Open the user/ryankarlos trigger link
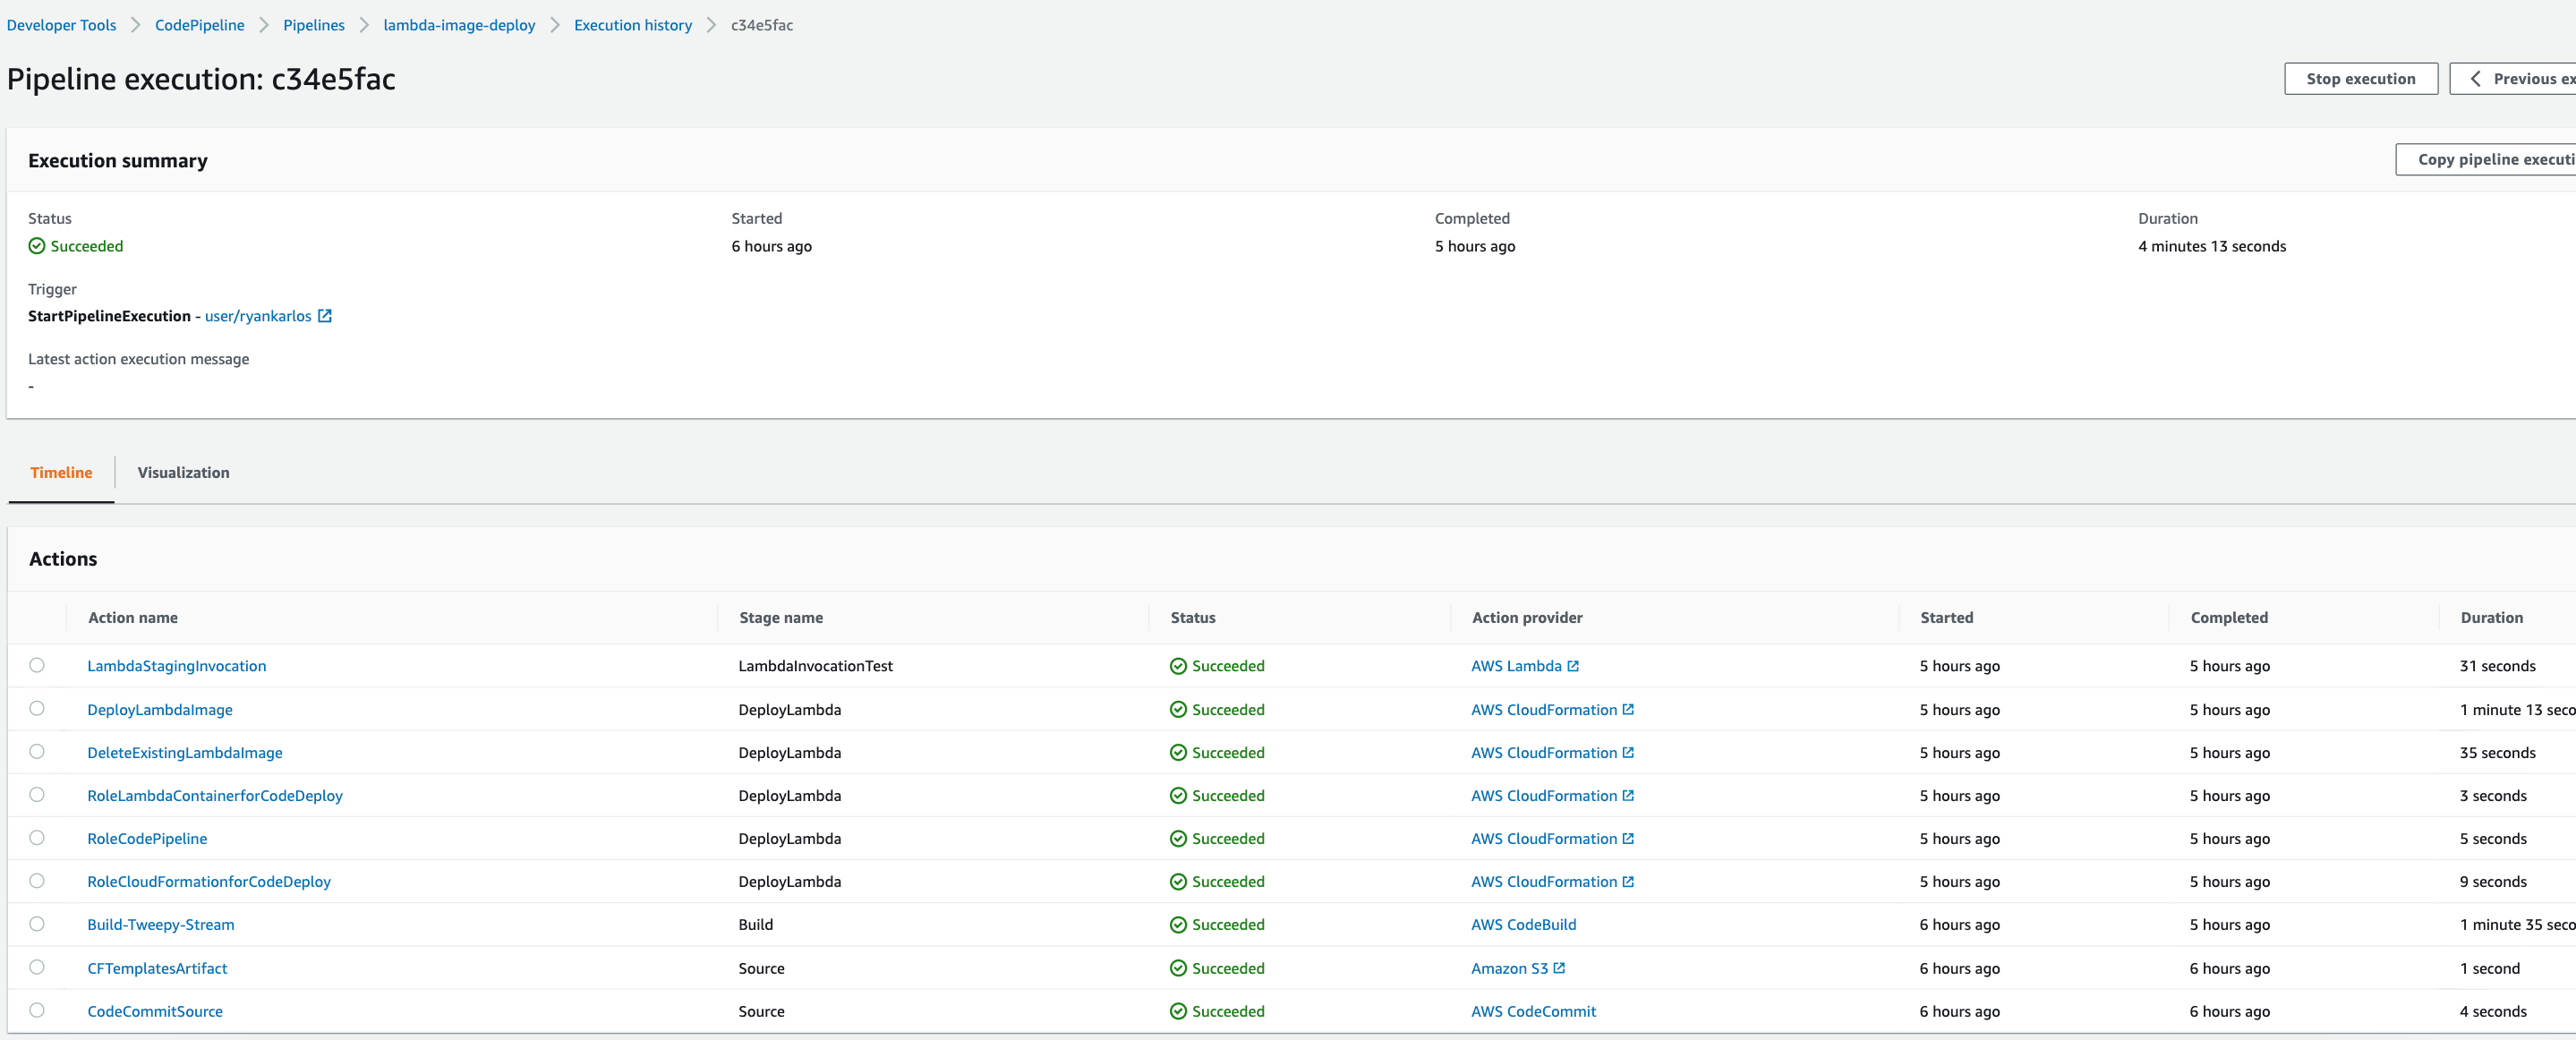Screen dimensions: 2576x1040 coord(258,316)
